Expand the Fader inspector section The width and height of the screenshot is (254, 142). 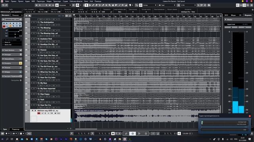pyautogui.click(x=12, y=72)
